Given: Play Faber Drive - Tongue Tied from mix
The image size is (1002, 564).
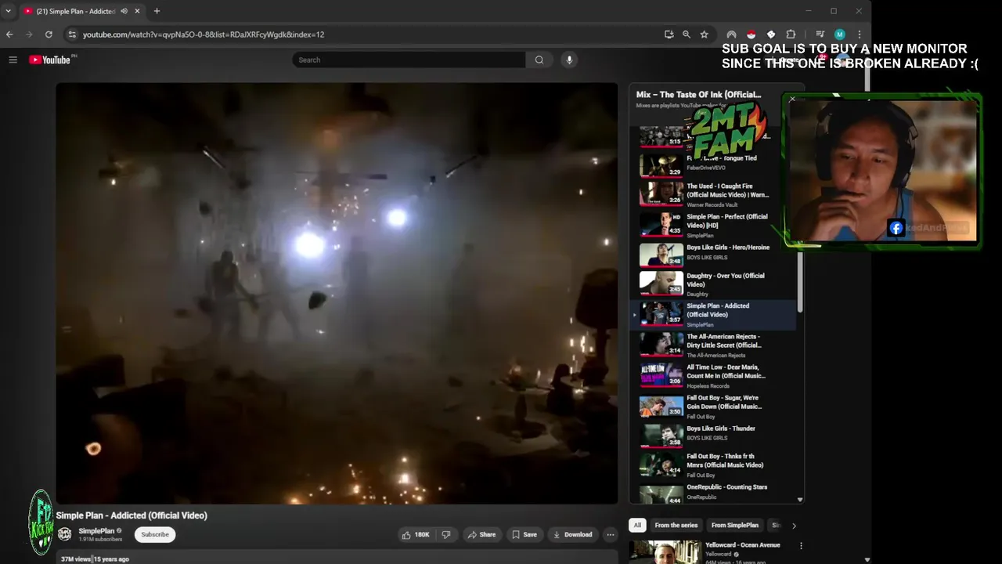Looking at the screenshot, I should (x=713, y=164).
